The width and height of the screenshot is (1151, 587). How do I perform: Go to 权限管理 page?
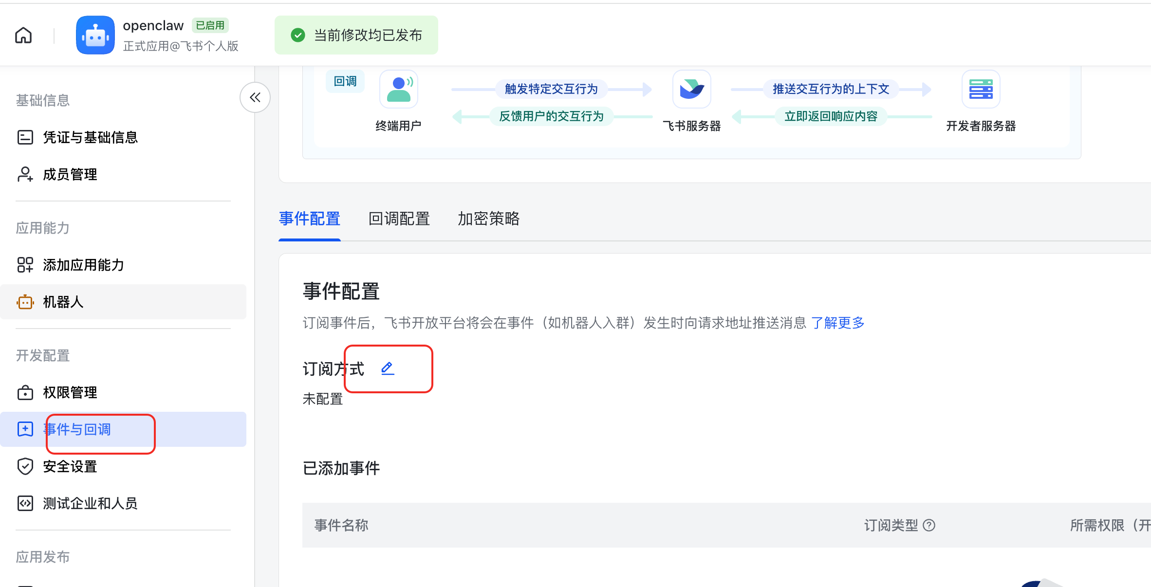pyautogui.click(x=70, y=392)
